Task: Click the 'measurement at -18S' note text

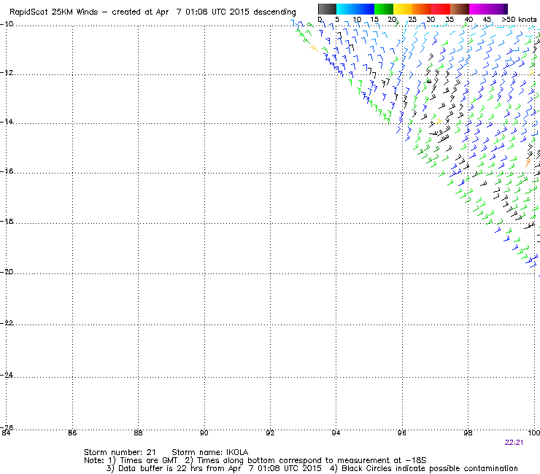Action: point(382,461)
